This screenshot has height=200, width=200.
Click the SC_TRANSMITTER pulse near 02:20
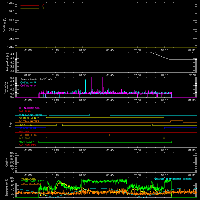click(177, 121)
